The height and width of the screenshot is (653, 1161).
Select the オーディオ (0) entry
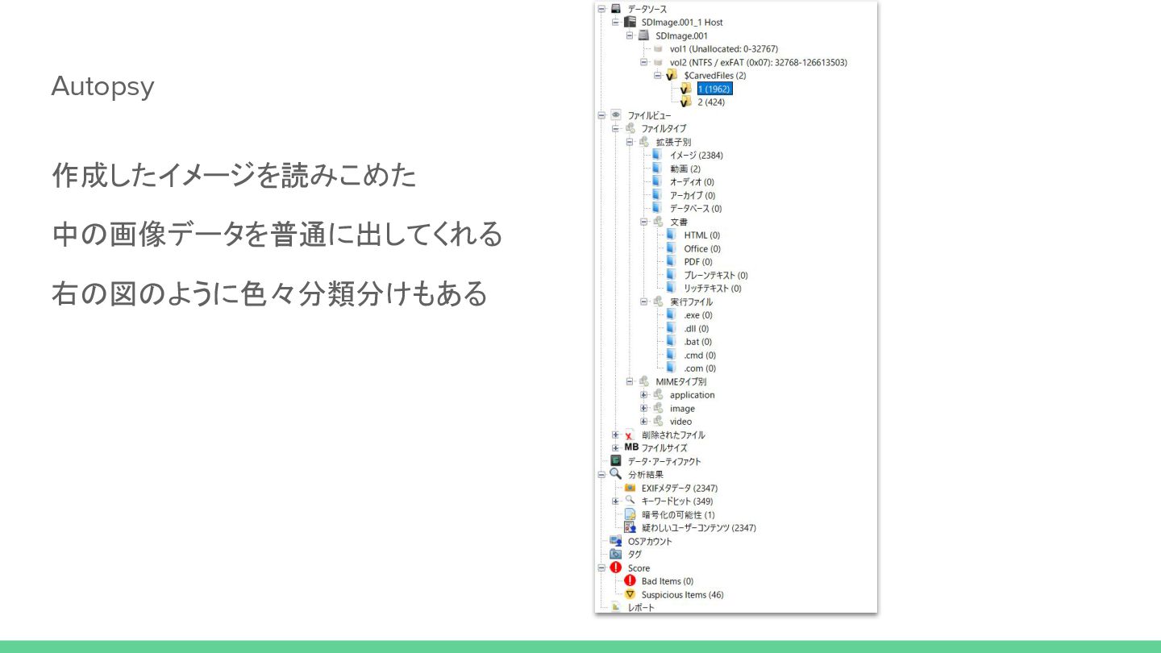tap(692, 181)
